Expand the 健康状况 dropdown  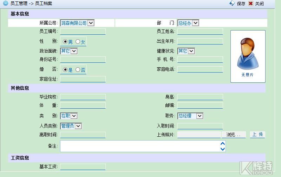coord(191,51)
